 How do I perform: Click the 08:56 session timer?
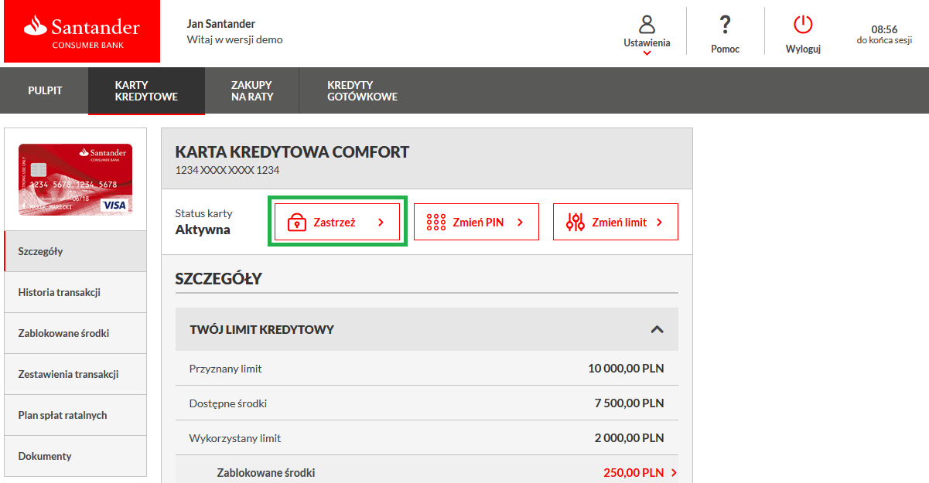pyautogui.click(x=883, y=29)
